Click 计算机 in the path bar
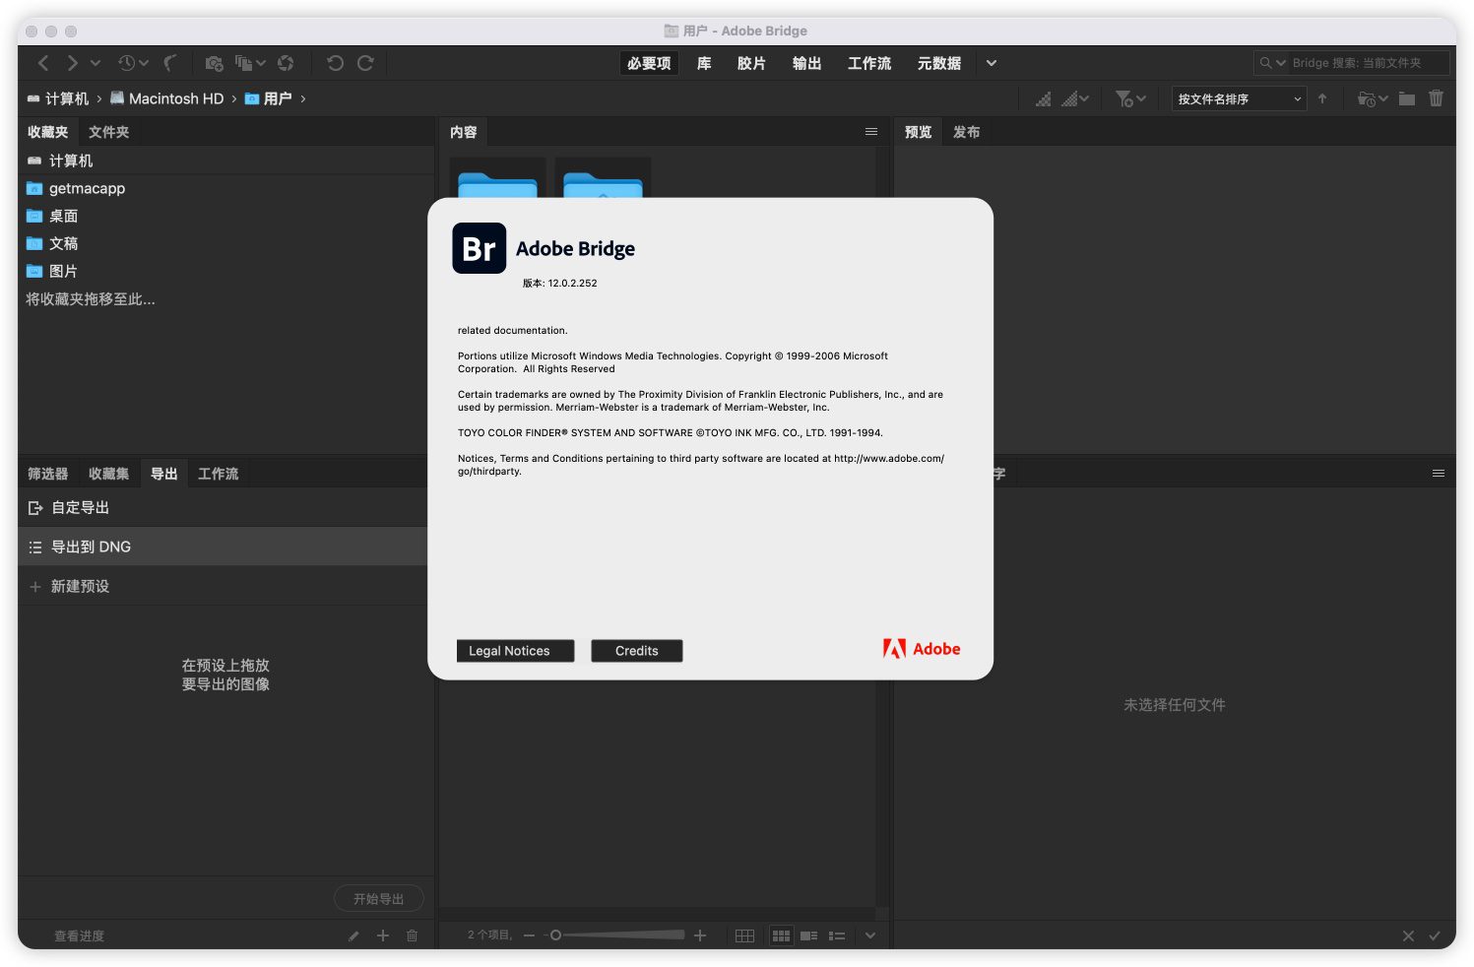The image size is (1474, 967). coord(67,98)
